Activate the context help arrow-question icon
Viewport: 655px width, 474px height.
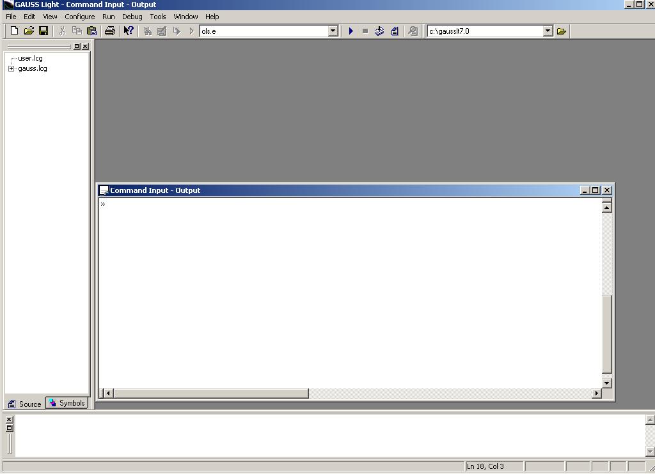point(128,31)
